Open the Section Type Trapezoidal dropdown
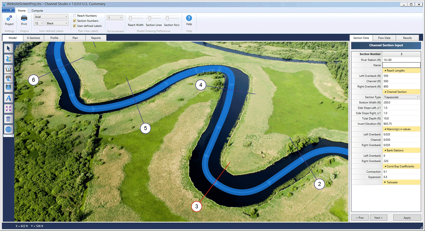The width and height of the screenshot is (425, 231). [401, 97]
